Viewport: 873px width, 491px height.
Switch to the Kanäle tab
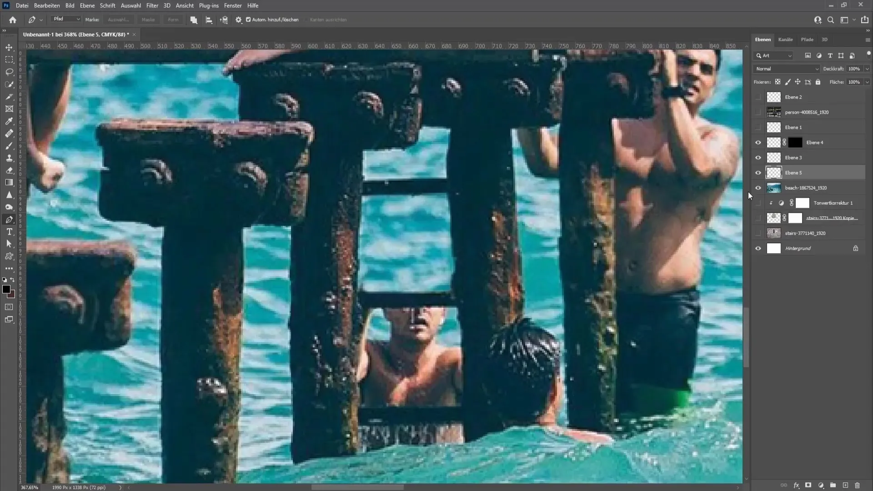(x=786, y=39)
